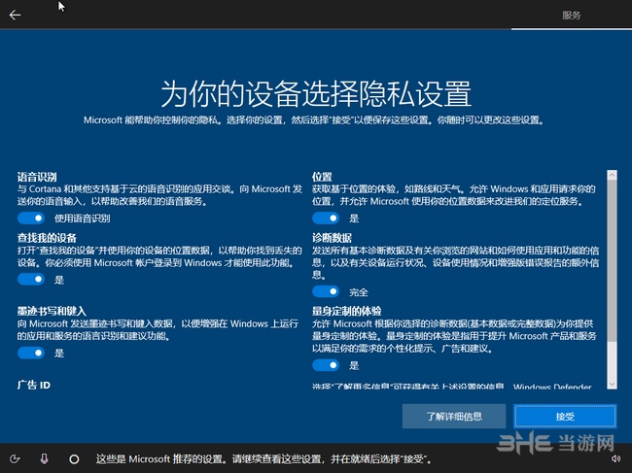Open the ease of access icon
Image resolution: width=632 pixels, height=473 pixels.
[15, 458]
